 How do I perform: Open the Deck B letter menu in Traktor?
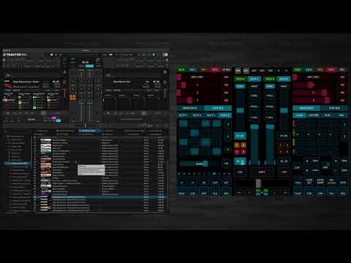point(165,72)
